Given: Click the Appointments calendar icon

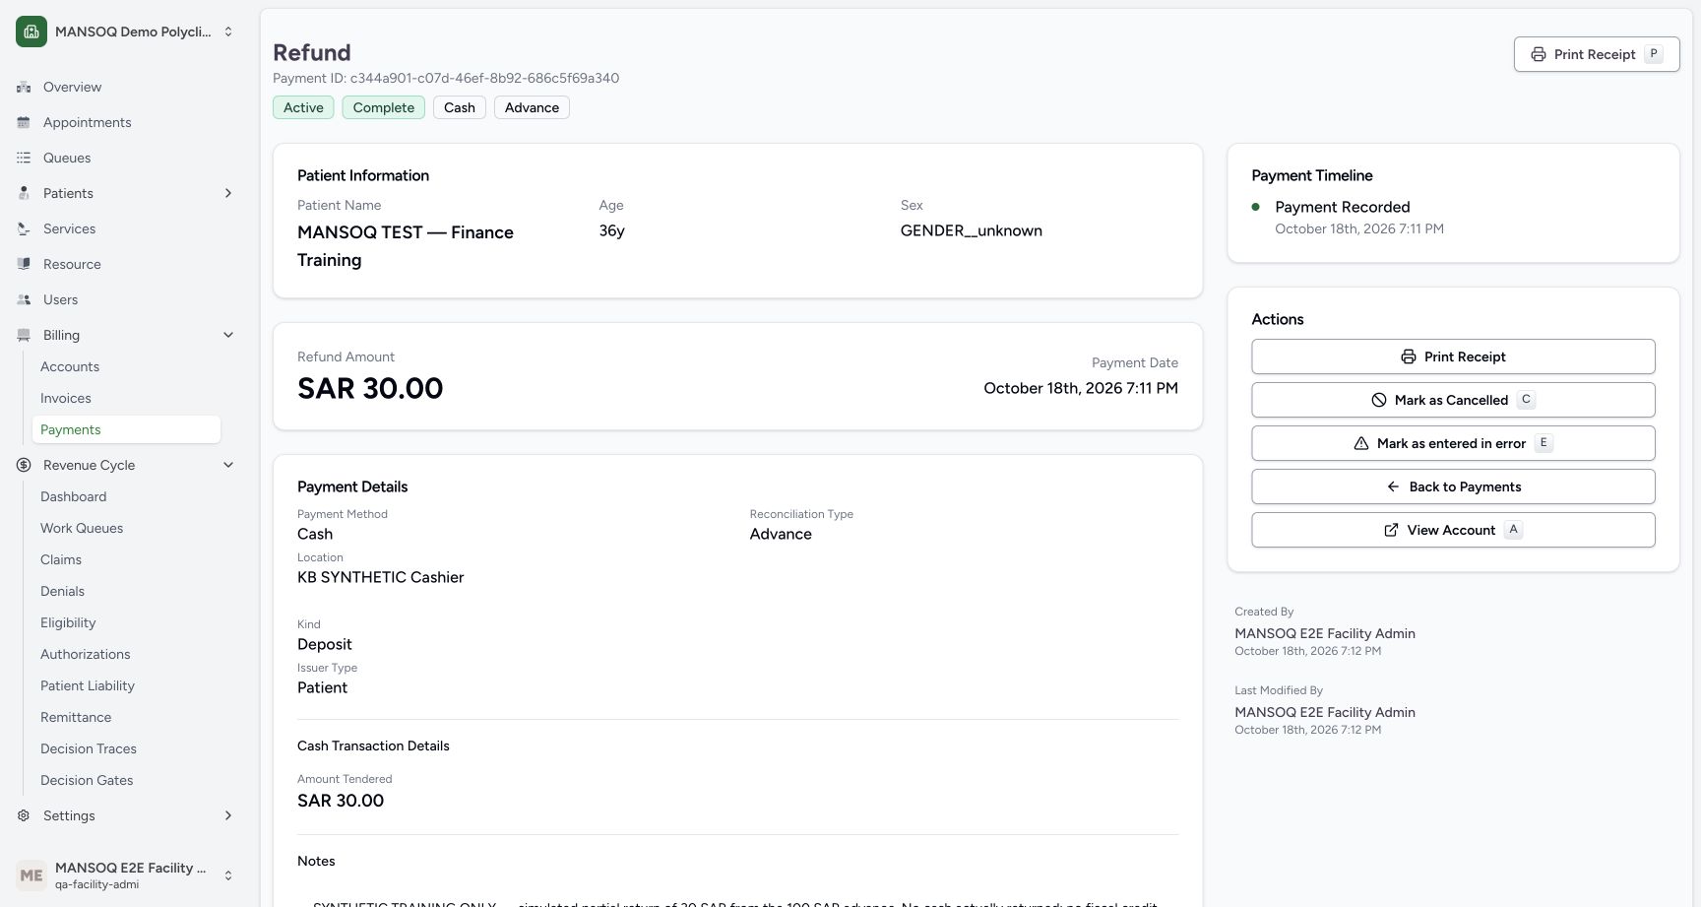Looking at the screenshot, I should [24, 122].
